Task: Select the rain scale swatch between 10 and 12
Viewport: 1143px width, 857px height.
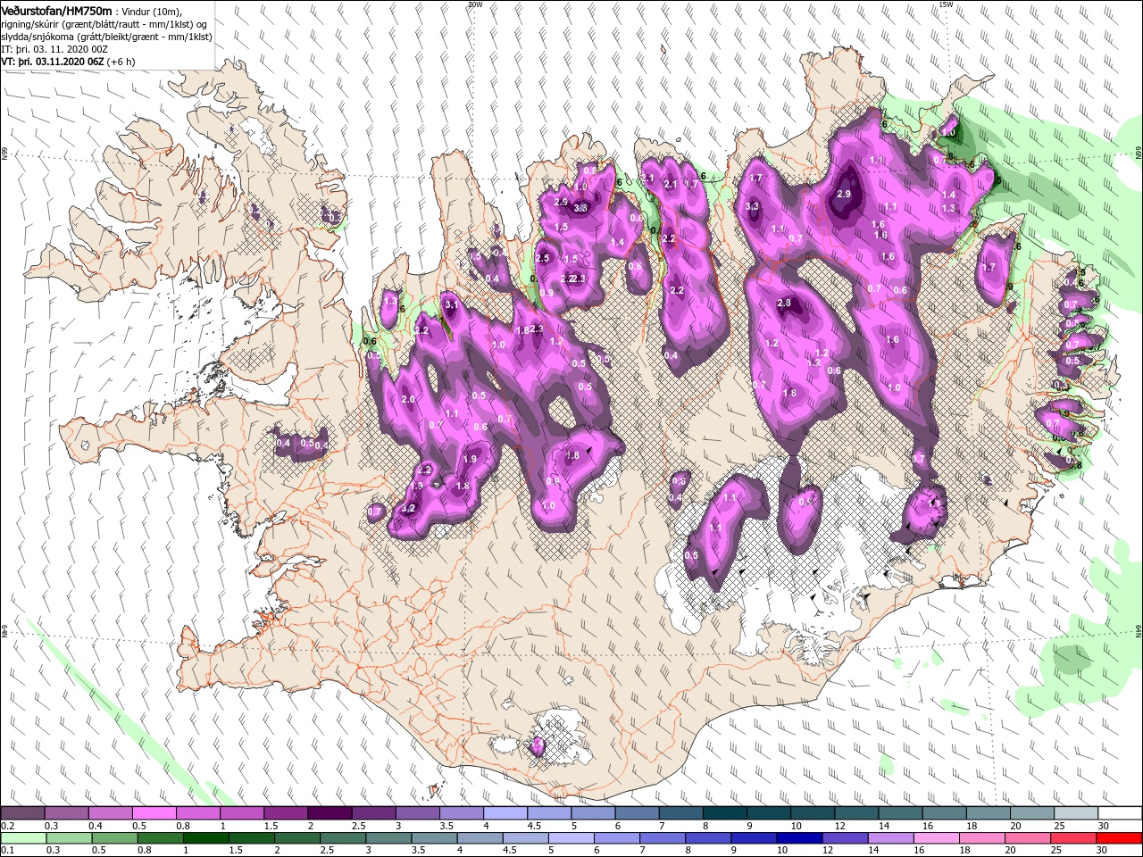Action: tap(802, 837)
